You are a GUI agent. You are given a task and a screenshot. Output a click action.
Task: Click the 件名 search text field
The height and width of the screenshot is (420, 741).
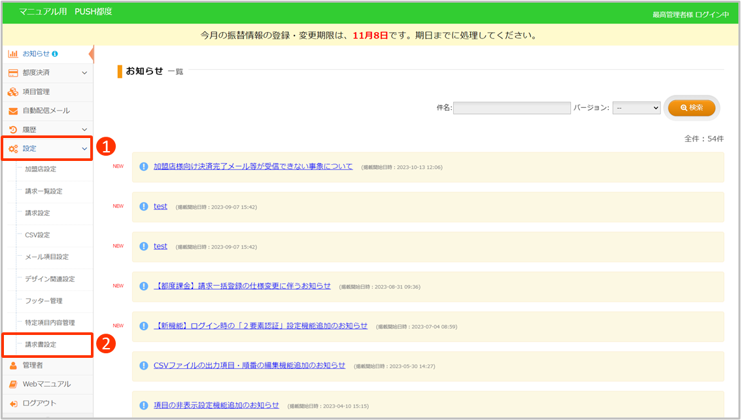coord(511,108)
